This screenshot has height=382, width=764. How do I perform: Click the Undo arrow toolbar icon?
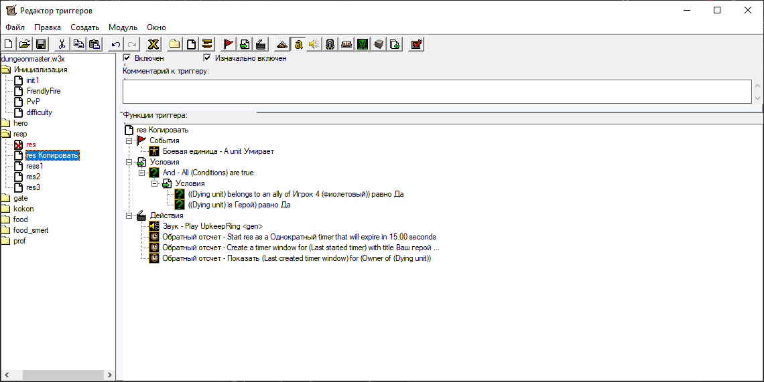pos(115,44)
